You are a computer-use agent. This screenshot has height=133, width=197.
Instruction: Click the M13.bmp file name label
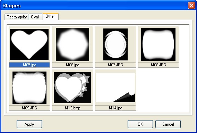[x=72, y=108]
